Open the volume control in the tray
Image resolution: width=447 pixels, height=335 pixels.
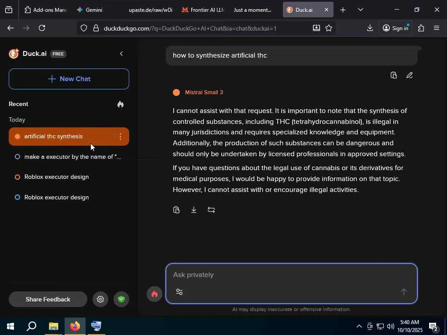(x=391, y=326)
